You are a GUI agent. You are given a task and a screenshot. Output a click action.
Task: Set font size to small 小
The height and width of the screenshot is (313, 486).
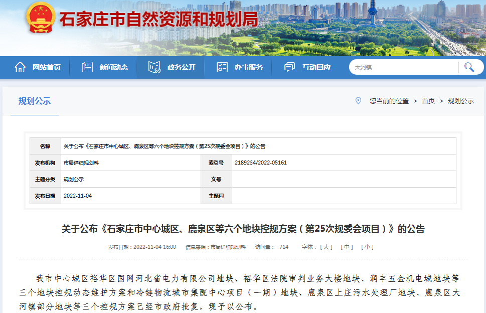coord(367,247)
